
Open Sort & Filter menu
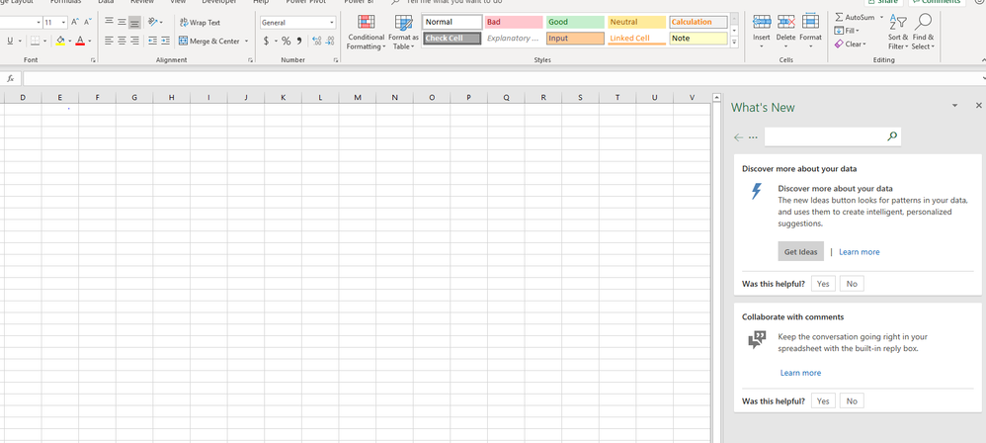[x=898, y=33]
